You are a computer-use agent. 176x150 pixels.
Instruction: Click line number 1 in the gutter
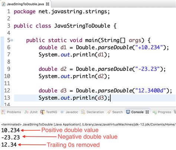tap(9, 12)
